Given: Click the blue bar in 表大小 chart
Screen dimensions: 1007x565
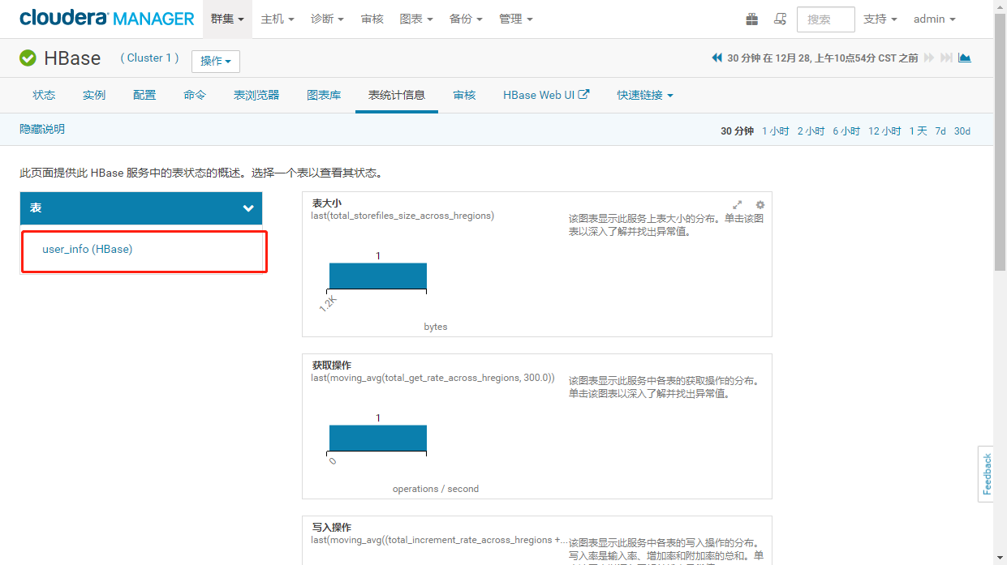Looking at the screenshot, I should 377,276.
